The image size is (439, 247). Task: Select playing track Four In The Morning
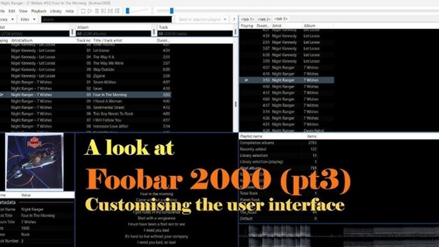[86, 95]
